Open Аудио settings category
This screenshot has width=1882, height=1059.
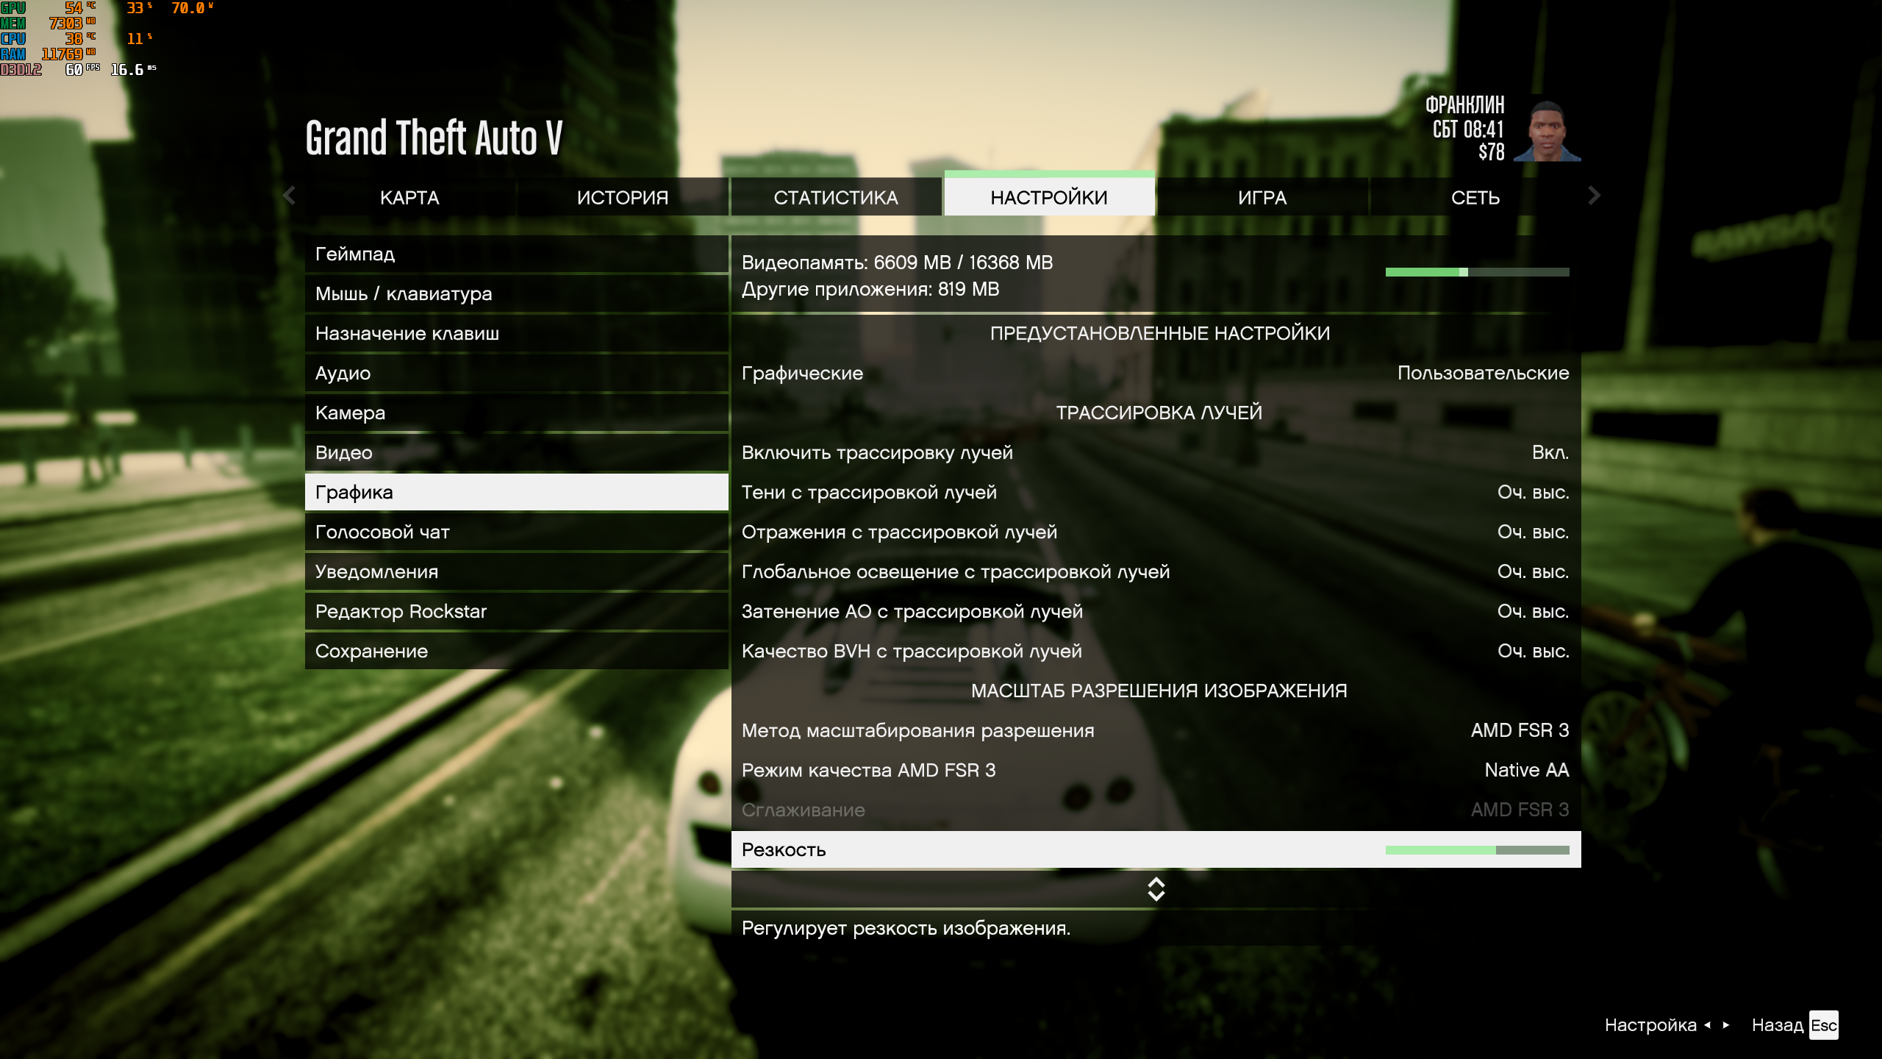tap(516, 373)
